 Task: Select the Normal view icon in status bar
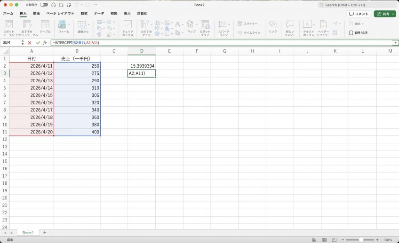[314, 240]
